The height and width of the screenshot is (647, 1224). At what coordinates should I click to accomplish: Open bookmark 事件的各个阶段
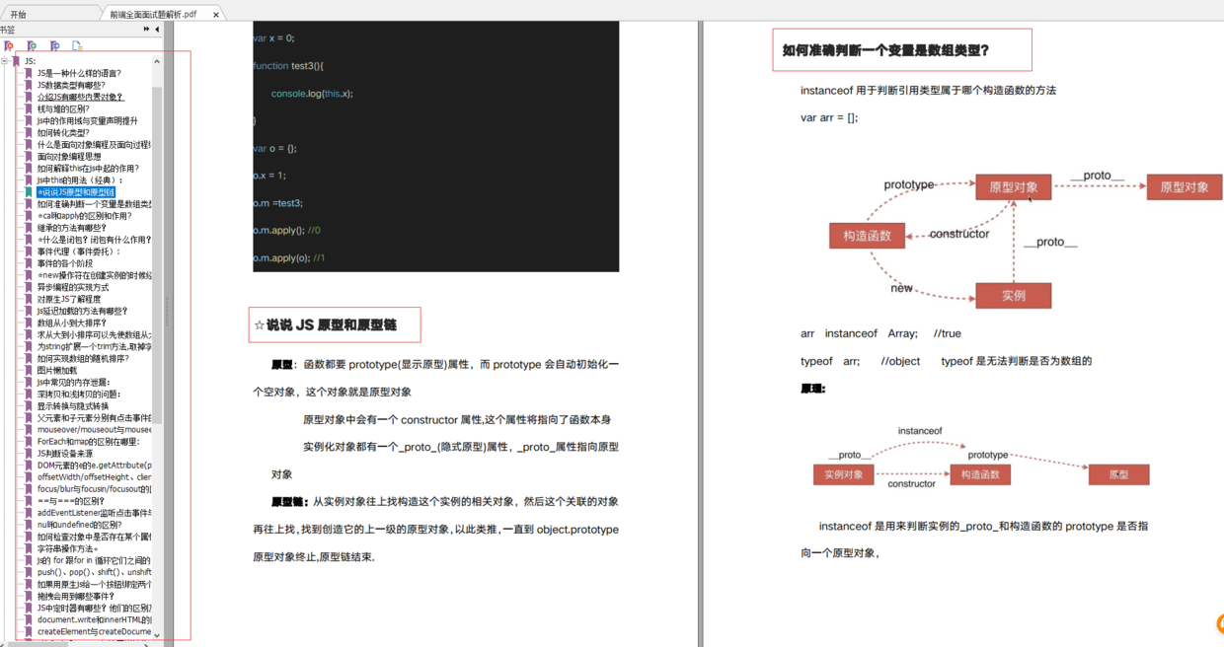pyautogui.click(x=65, y=263)
